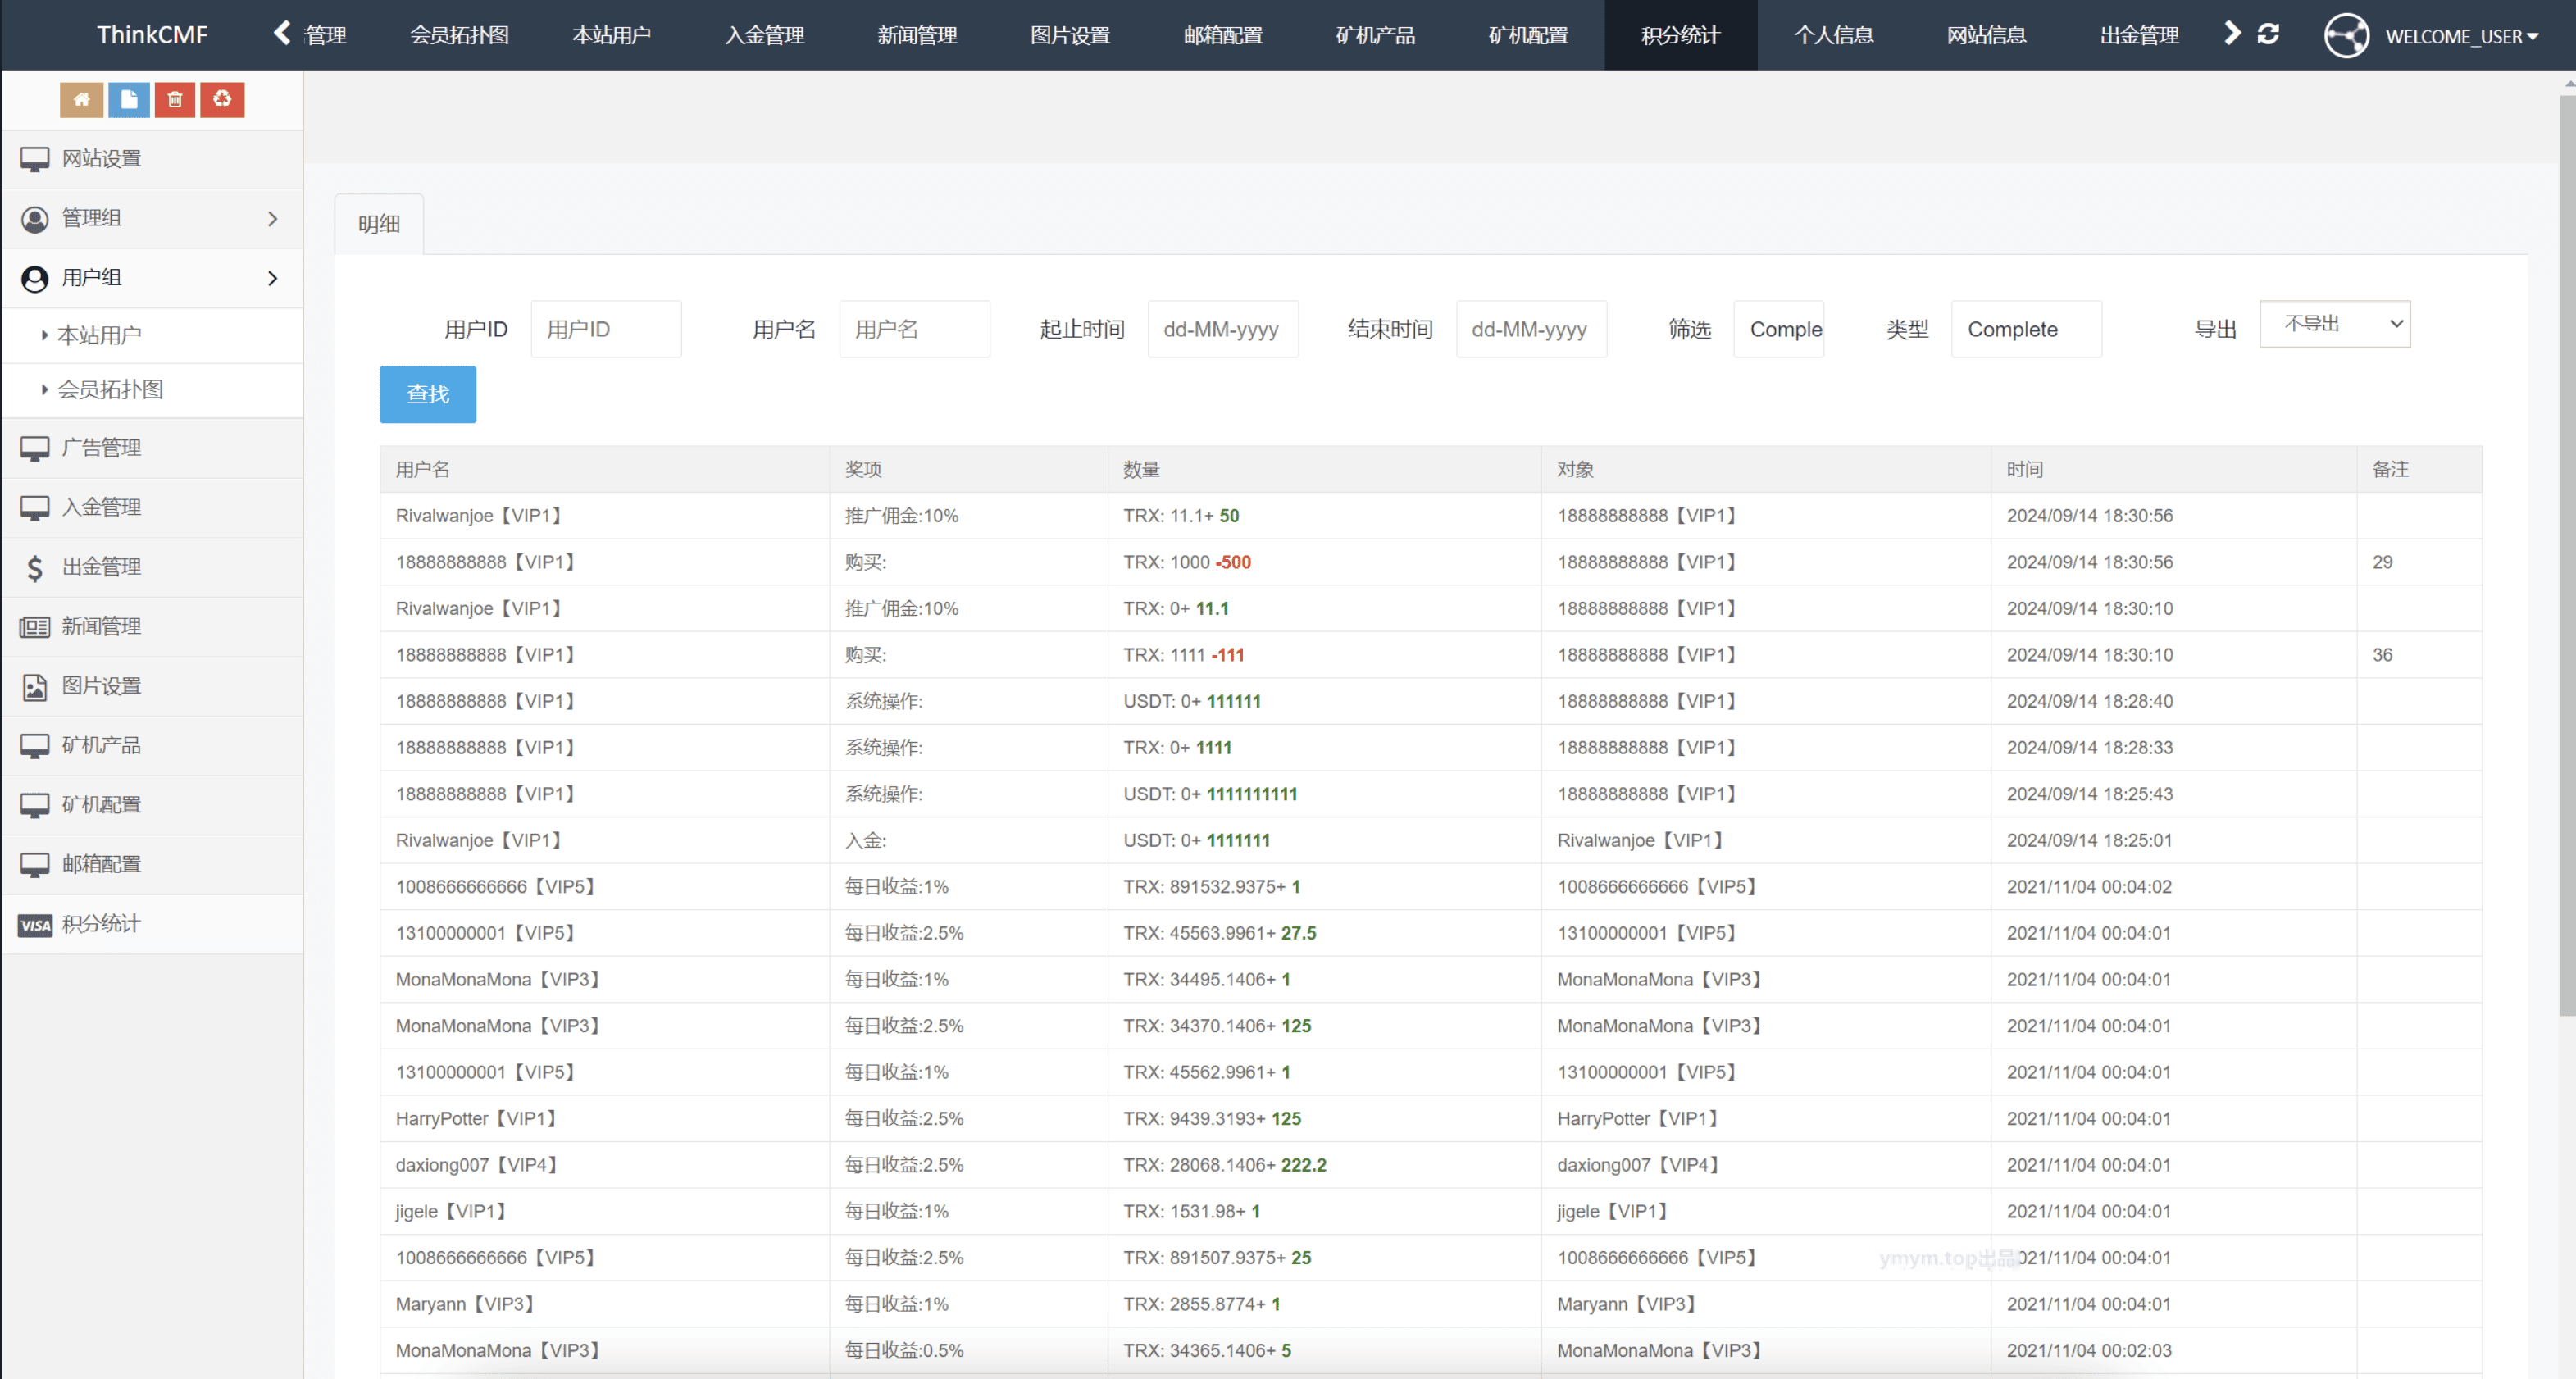The height and width of the screenshot is (1379, 2576).
Task: Open 矿机配置 in the sidebar
Action: (x=152, y=805)
